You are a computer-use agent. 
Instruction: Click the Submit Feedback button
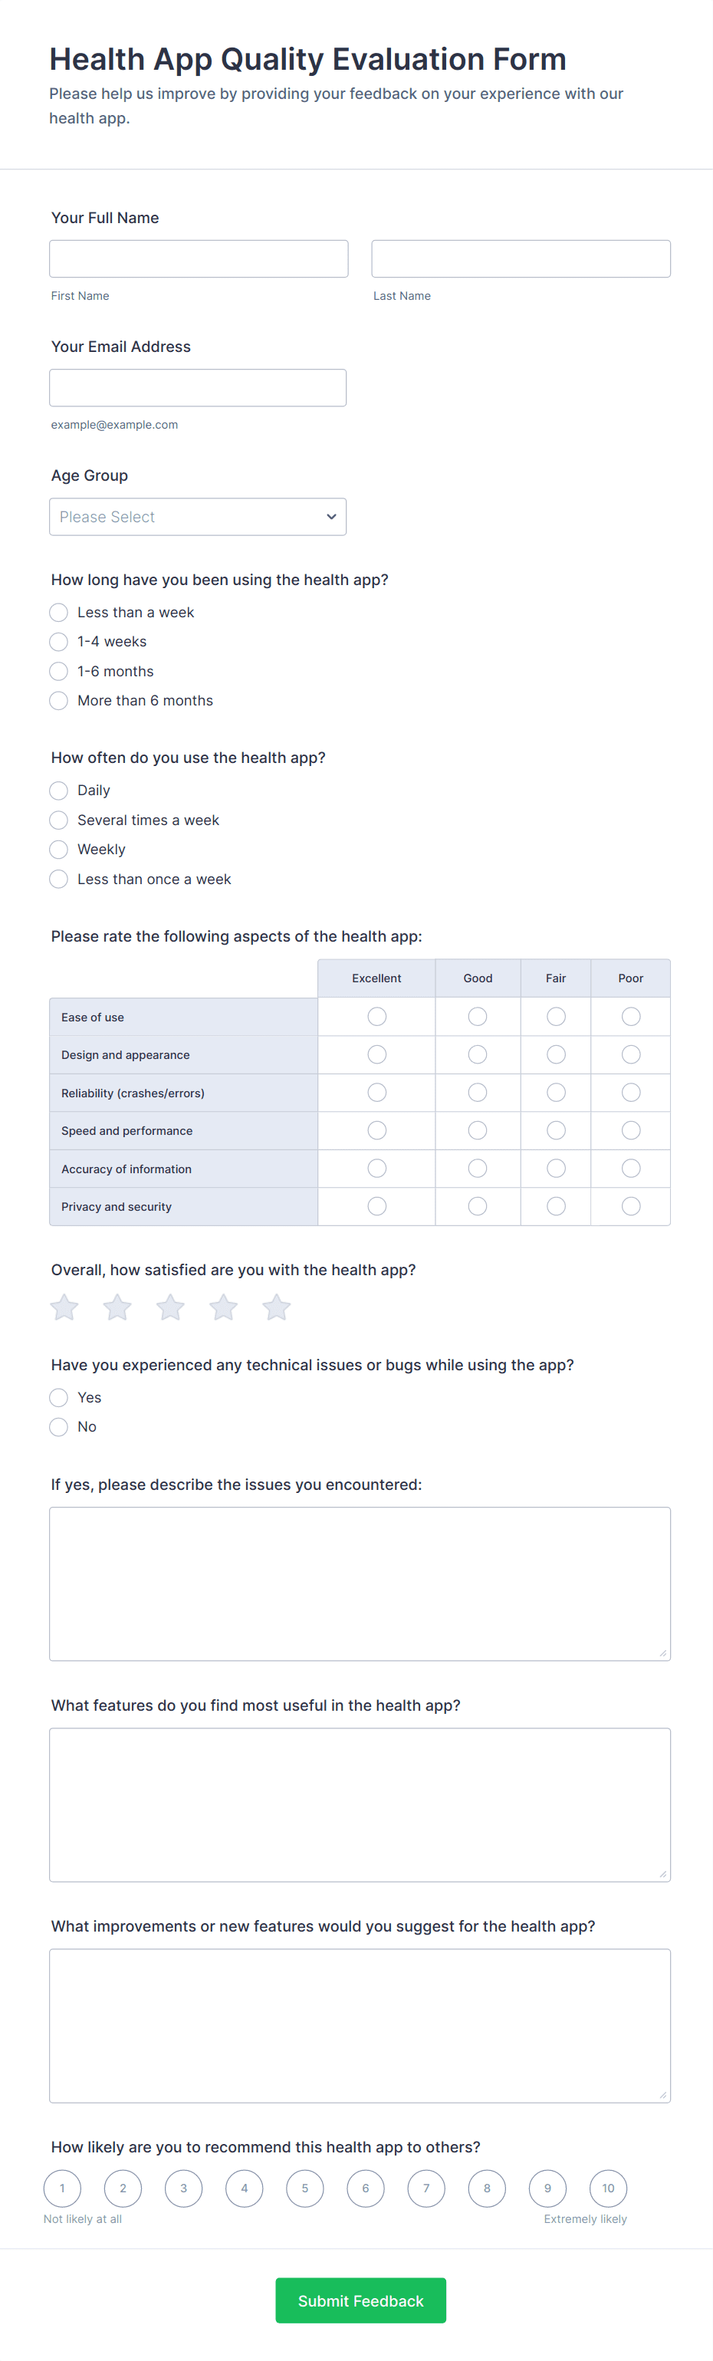tap(360, 2300)
